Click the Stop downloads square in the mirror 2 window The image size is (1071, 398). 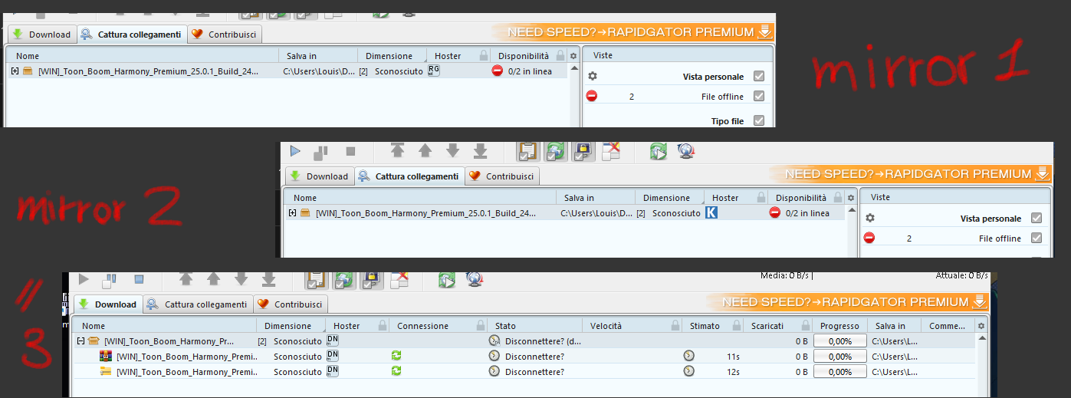click(350, 151)
